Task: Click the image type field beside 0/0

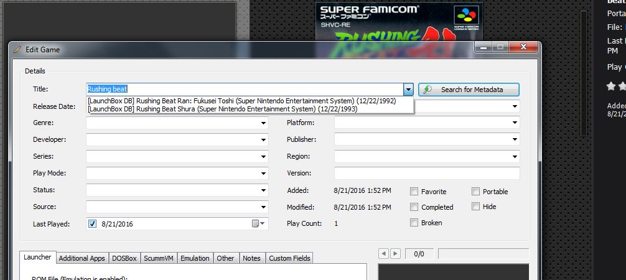Action: [484, 254]
